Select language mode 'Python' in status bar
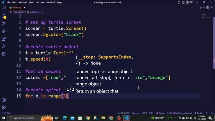This screenshot has width=215, height=121. click(x=162, y=113)
